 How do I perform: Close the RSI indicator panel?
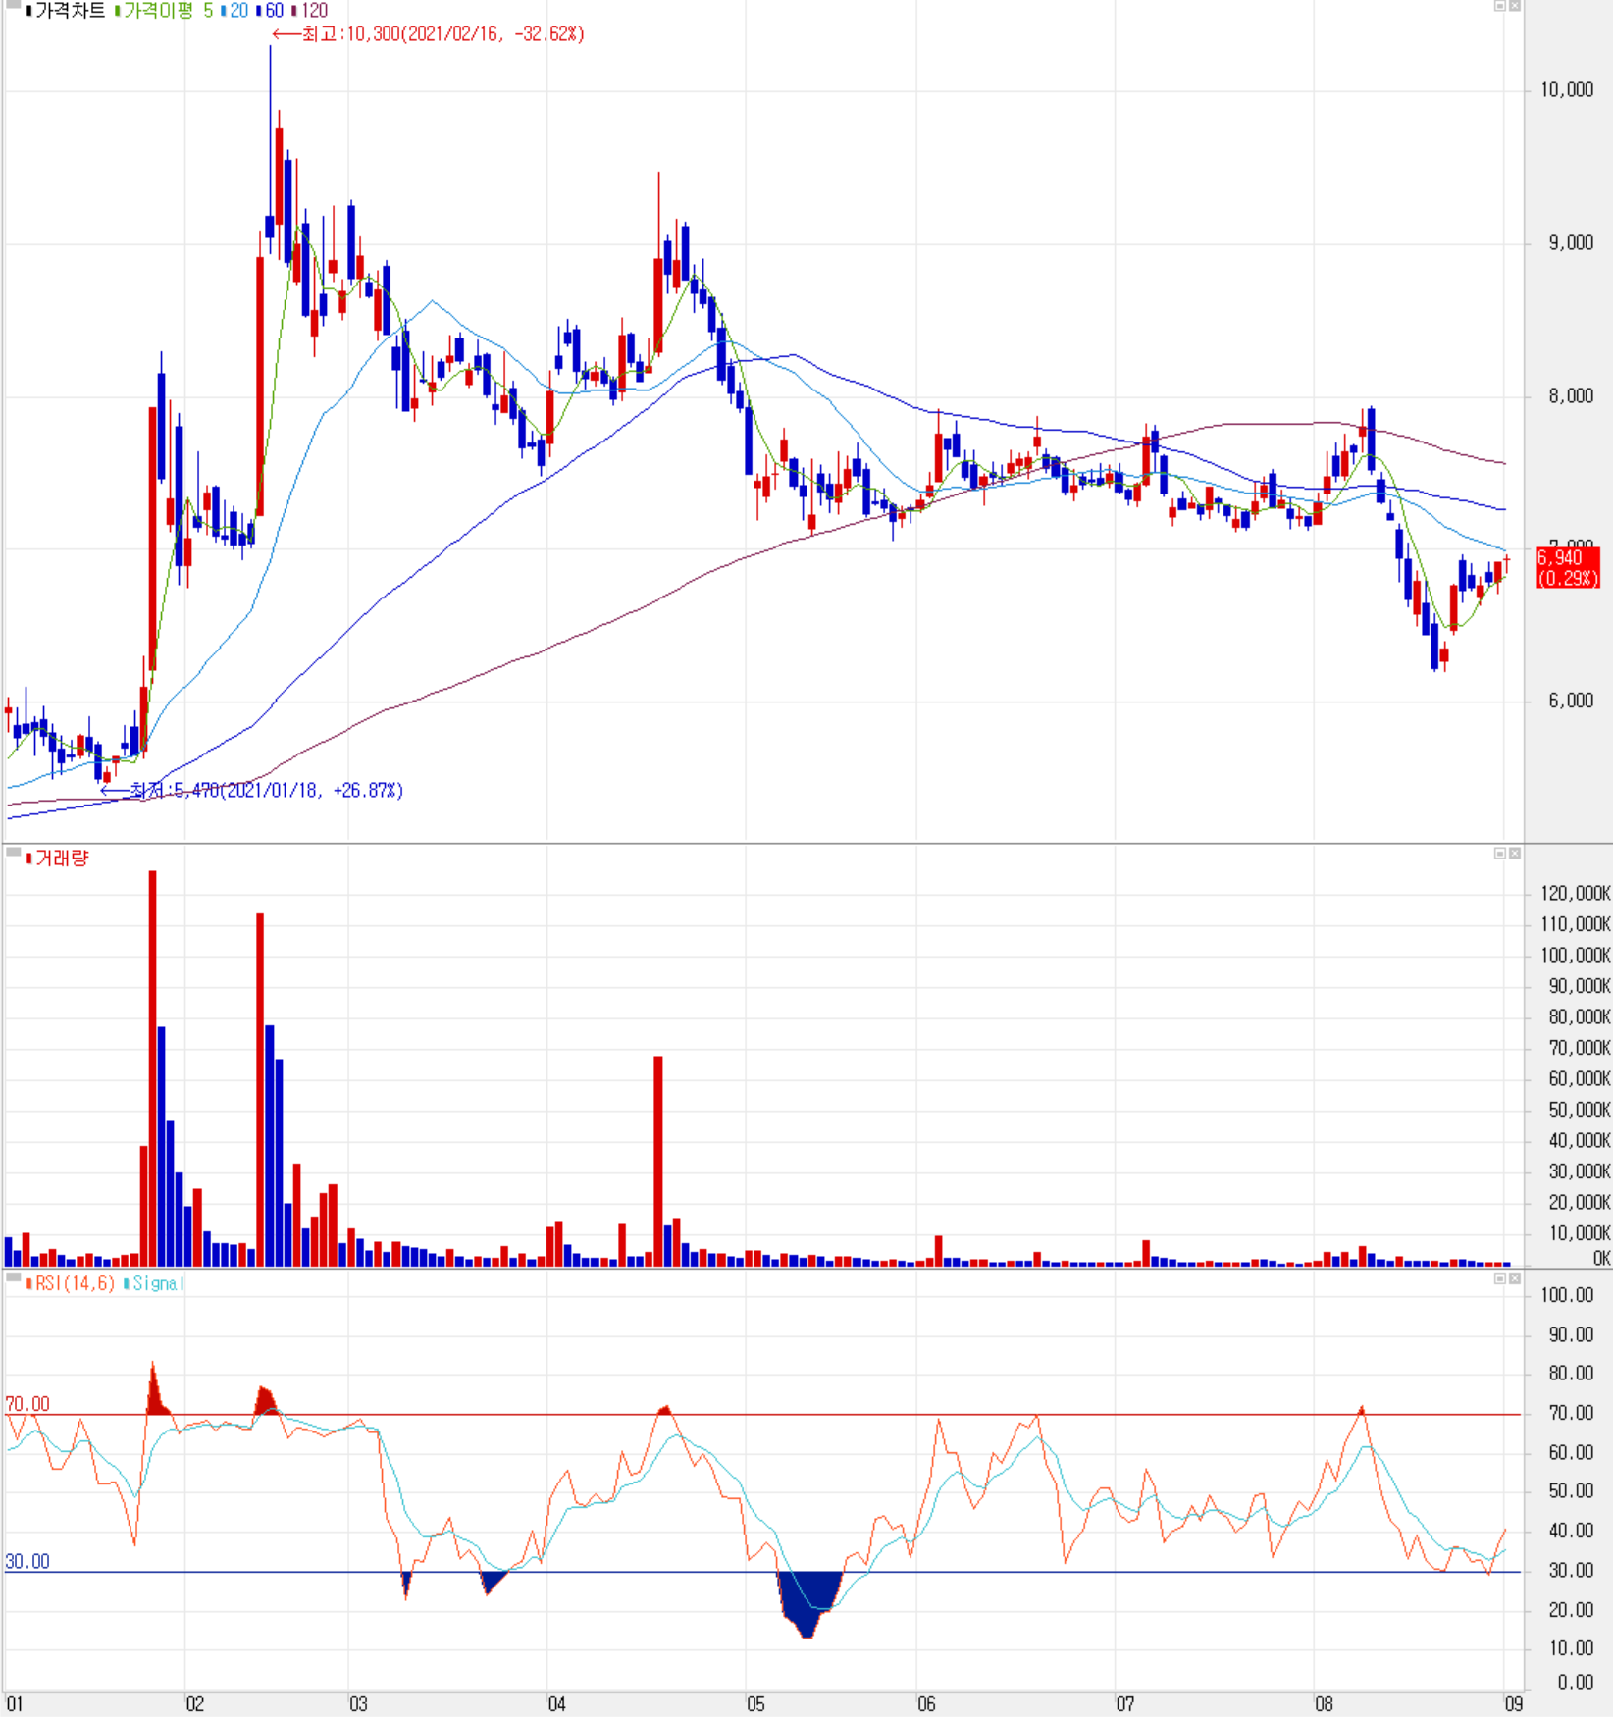[x=1515, y=1278]
